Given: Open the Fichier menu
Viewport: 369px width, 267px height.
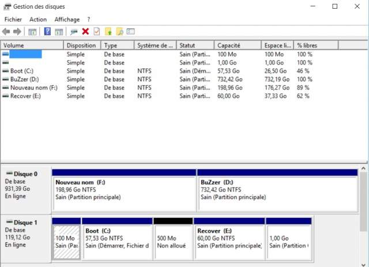Looking at the screenshot, I should [13, 19].
